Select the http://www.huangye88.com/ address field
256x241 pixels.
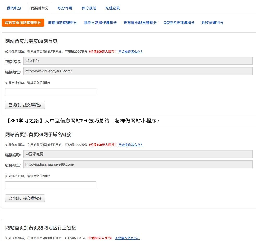pyautogui.click(x=138, y=71)
